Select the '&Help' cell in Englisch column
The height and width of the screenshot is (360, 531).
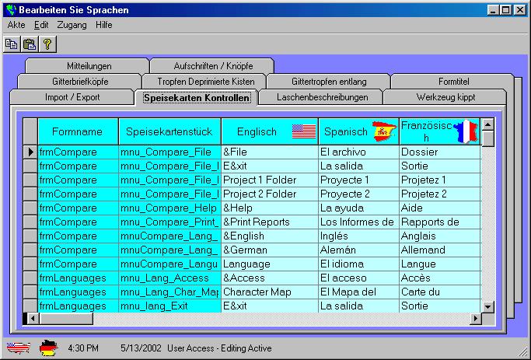(x=269, y=208)
